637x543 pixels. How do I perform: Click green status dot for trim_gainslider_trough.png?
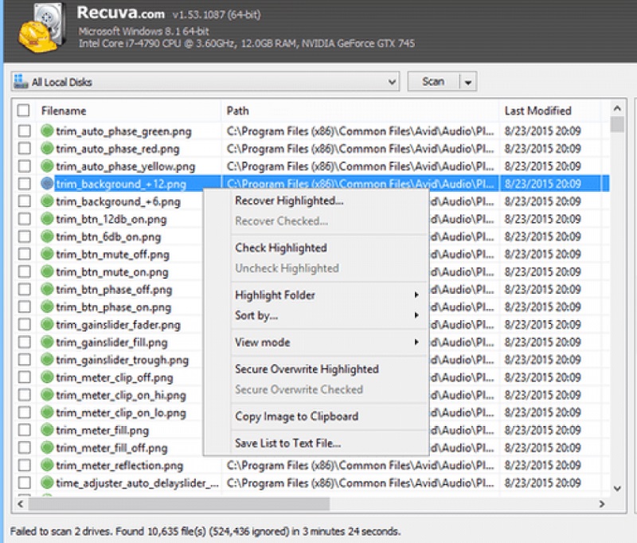coord(48,359)
